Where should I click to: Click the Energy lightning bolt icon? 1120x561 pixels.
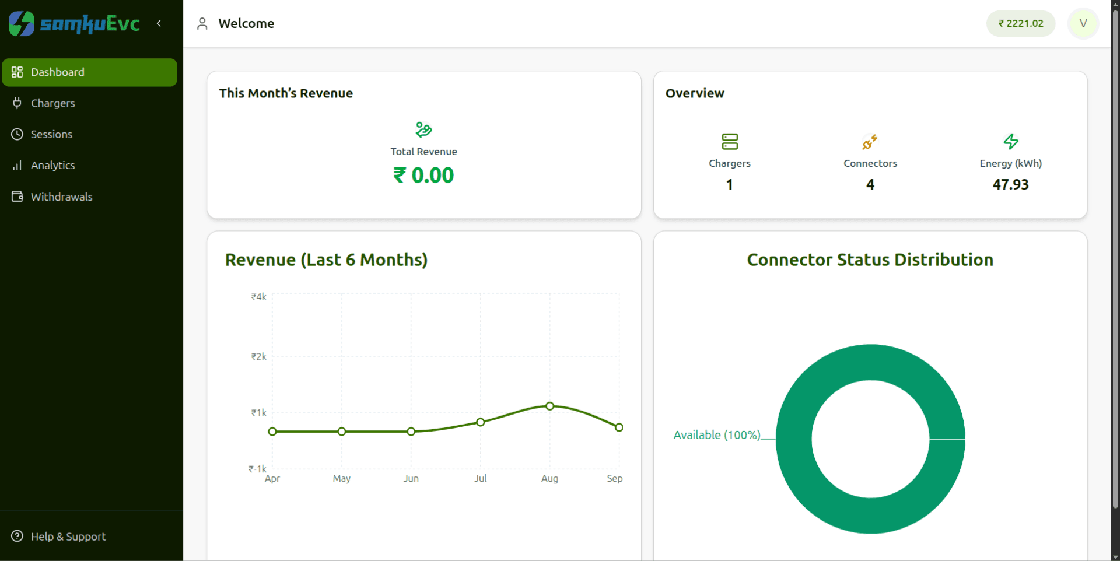coord(1011,142)
